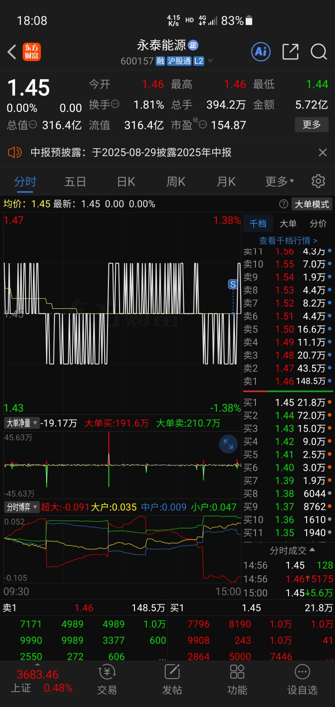Open 发帖 in bottom bar

click(172, 680)
